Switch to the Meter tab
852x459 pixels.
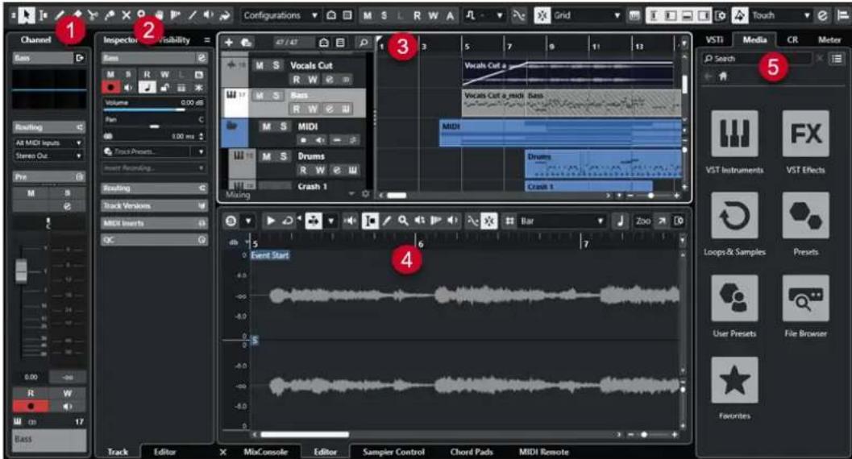(829, 39)
